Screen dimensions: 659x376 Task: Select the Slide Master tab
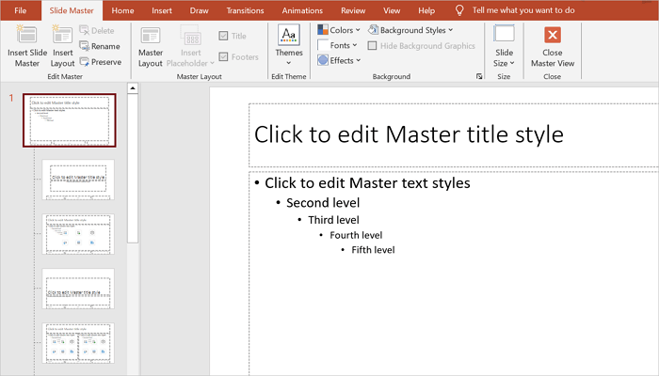(72, 10)
